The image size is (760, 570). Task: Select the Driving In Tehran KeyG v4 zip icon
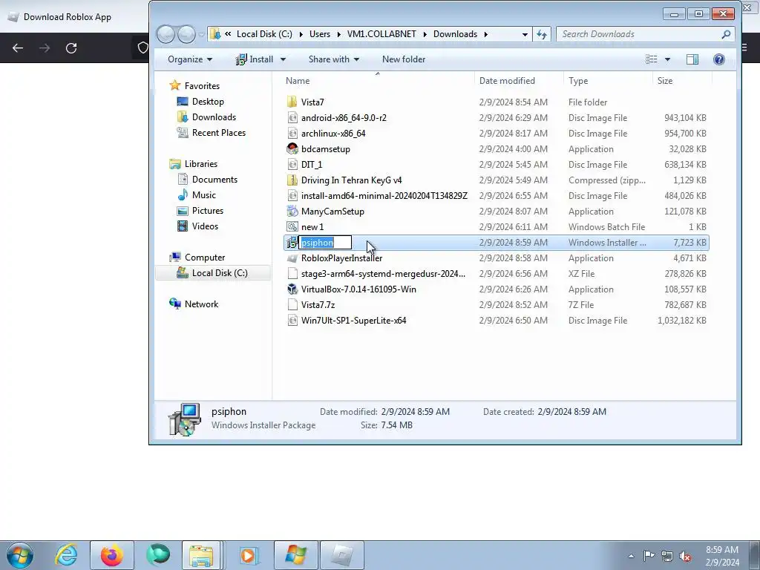pos(292,180)
